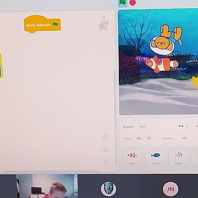
Task: Click the Rozmiar size field showing 100
Action: coord(185,138)
